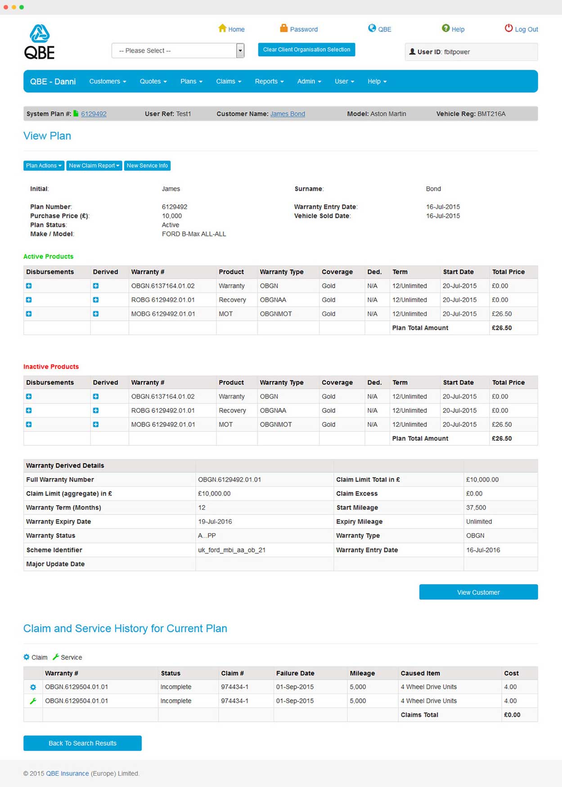Open the Please Select organisation dropdown
This screenshot has width=562, height=787.
(178, 50)
